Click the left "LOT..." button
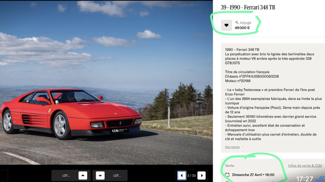Image resolution: width=325 pixels, height=182 pixels. coord(66,176)
